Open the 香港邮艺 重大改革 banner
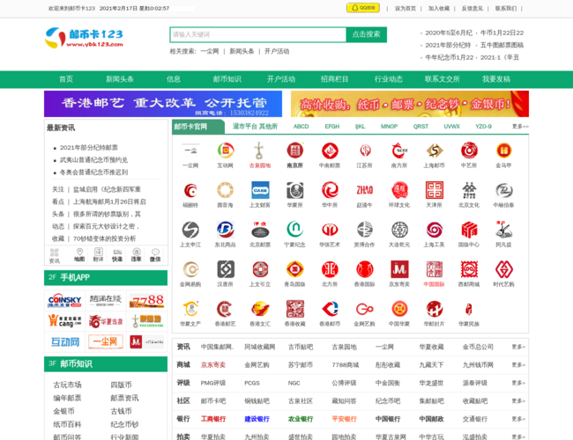This screenshot has height=440, width=573. (163, 104)
